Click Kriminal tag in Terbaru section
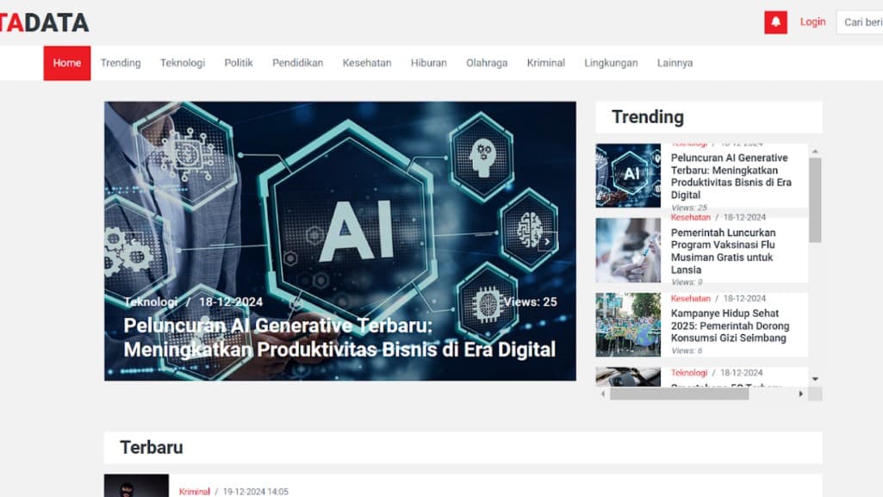This screenshot has width=883, height=497. click(x=195, y=491)
